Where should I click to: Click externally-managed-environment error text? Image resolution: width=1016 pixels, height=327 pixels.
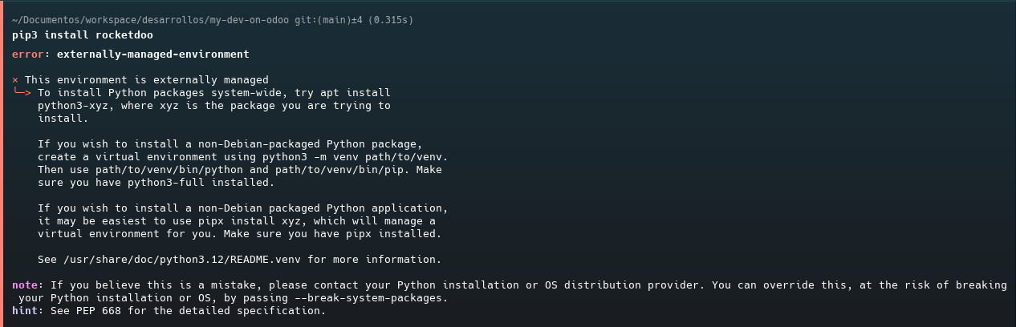click(153, 54)
